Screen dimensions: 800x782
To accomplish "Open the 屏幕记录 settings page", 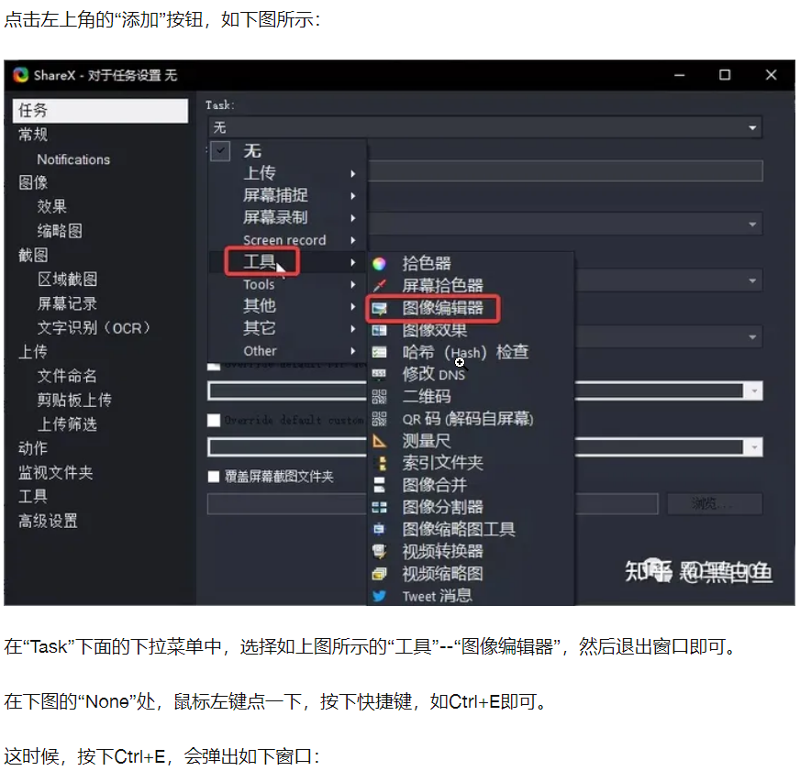I will pos(67,303).
